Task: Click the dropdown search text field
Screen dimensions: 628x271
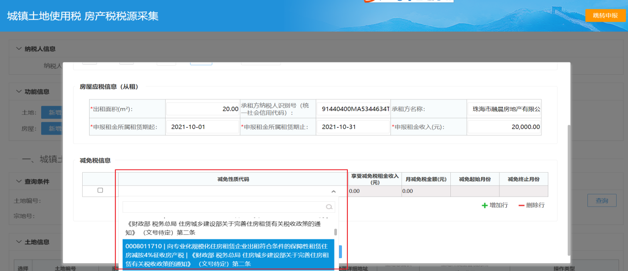Action: click(223, 207)
